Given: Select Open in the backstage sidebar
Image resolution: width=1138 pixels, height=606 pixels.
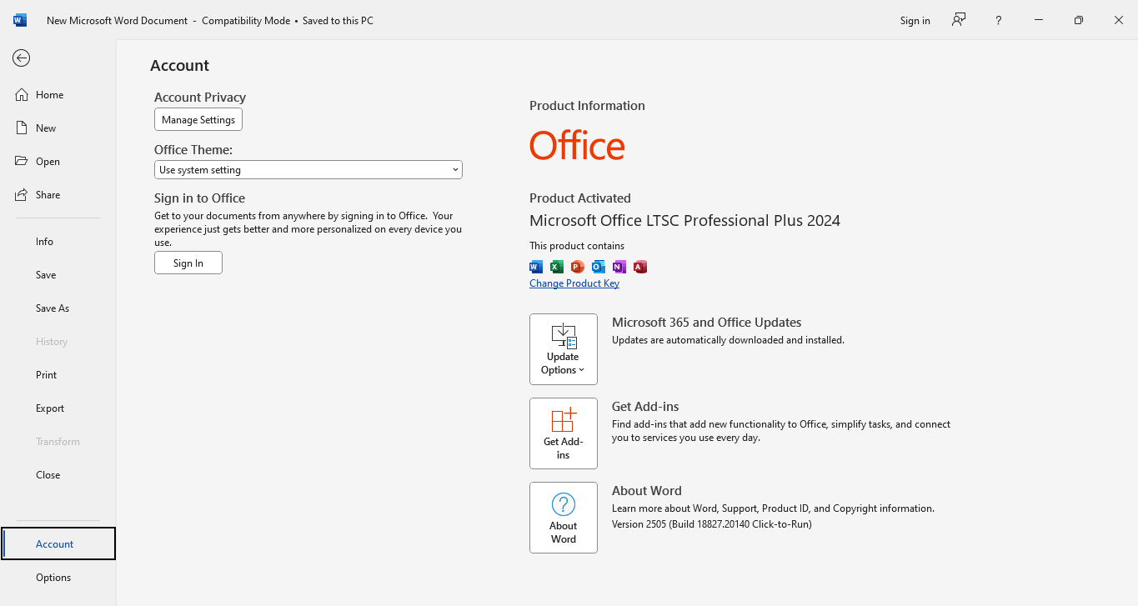Looking at the screenshot, I should (58, 161).
